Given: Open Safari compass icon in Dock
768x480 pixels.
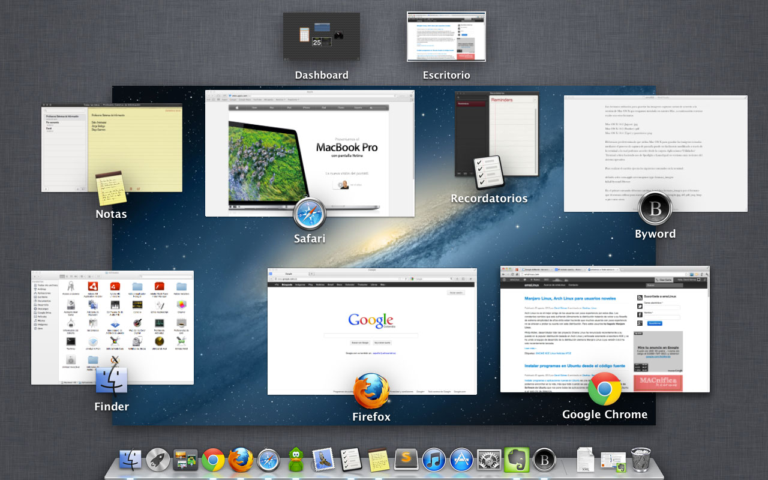Looking at the screenshot, I should tap(268, 460).
